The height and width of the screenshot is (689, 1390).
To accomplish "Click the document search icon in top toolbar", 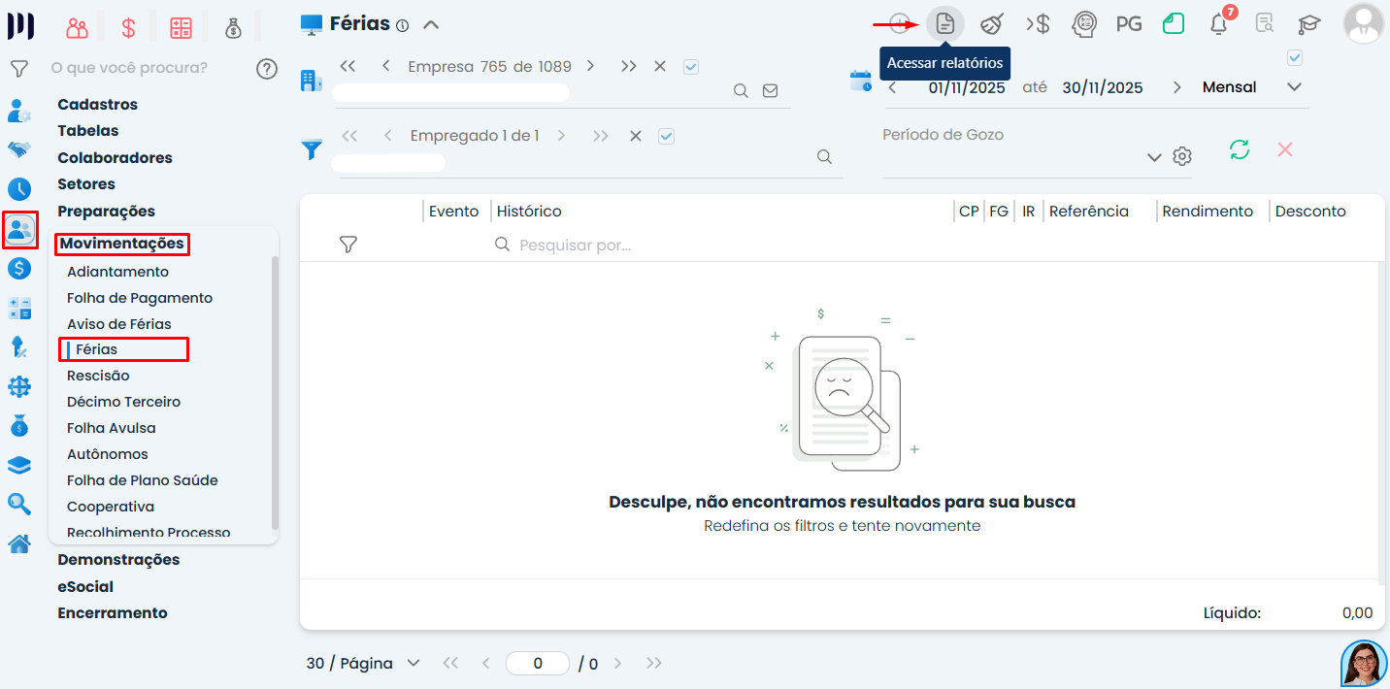I will tap(1264, 23).
